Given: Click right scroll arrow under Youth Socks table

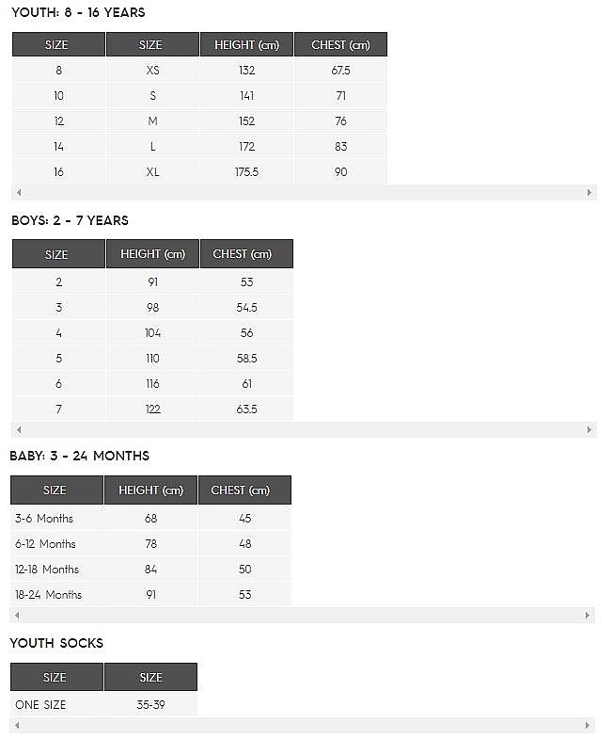Looking at the screenshot, I should point(589,726).
